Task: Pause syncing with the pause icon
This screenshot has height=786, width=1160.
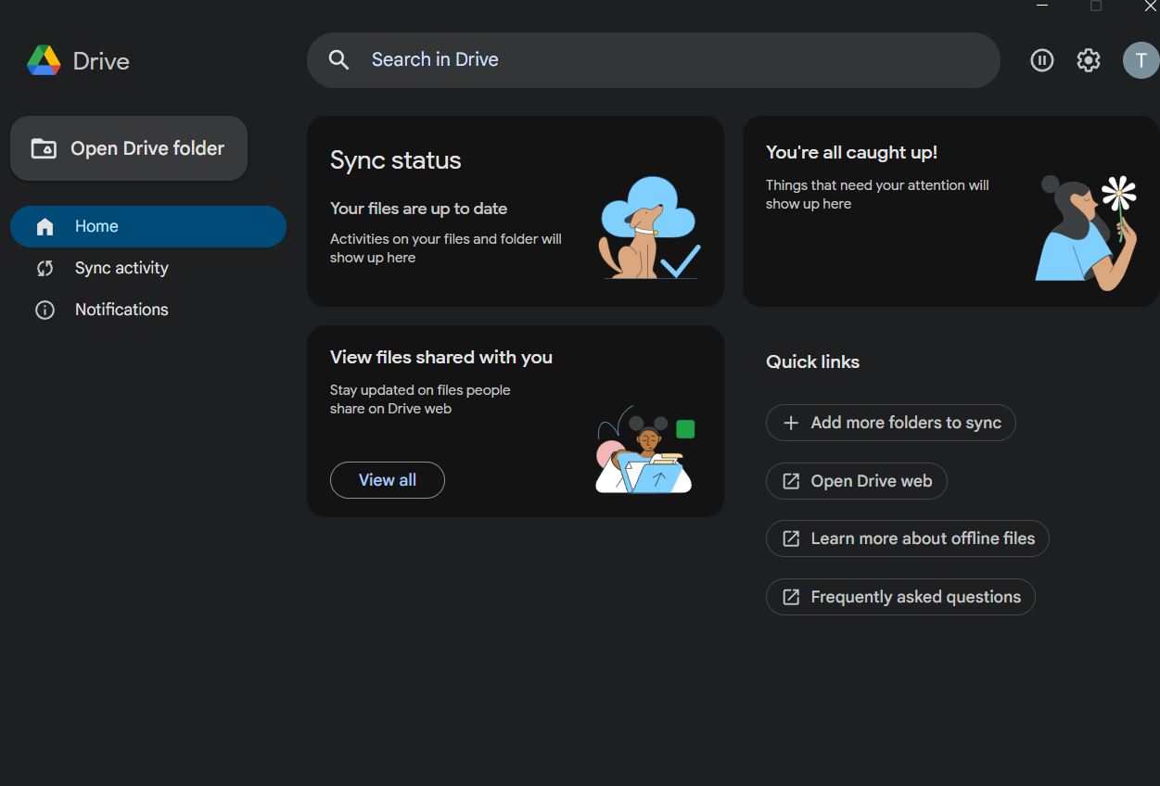Action: click(1042, 60)
